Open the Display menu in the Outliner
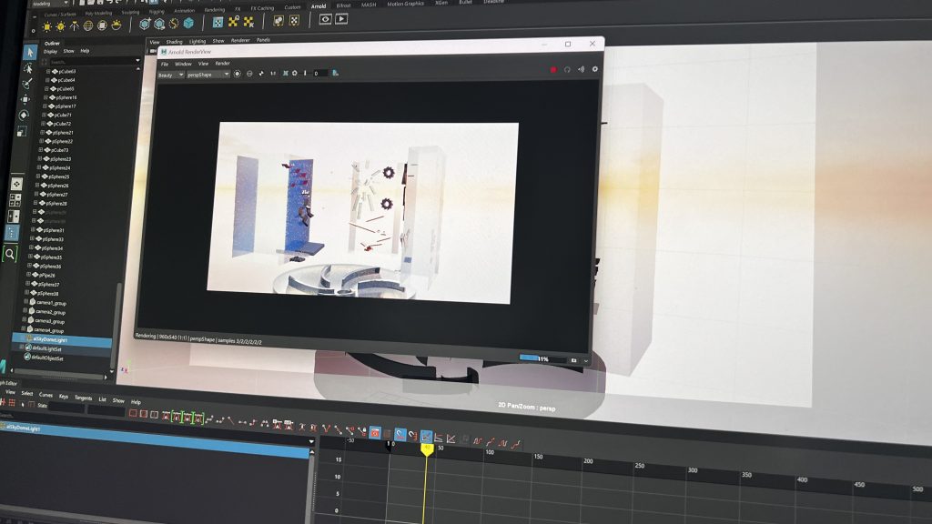Viewport: 932px width, 524px height. point(50,52)
